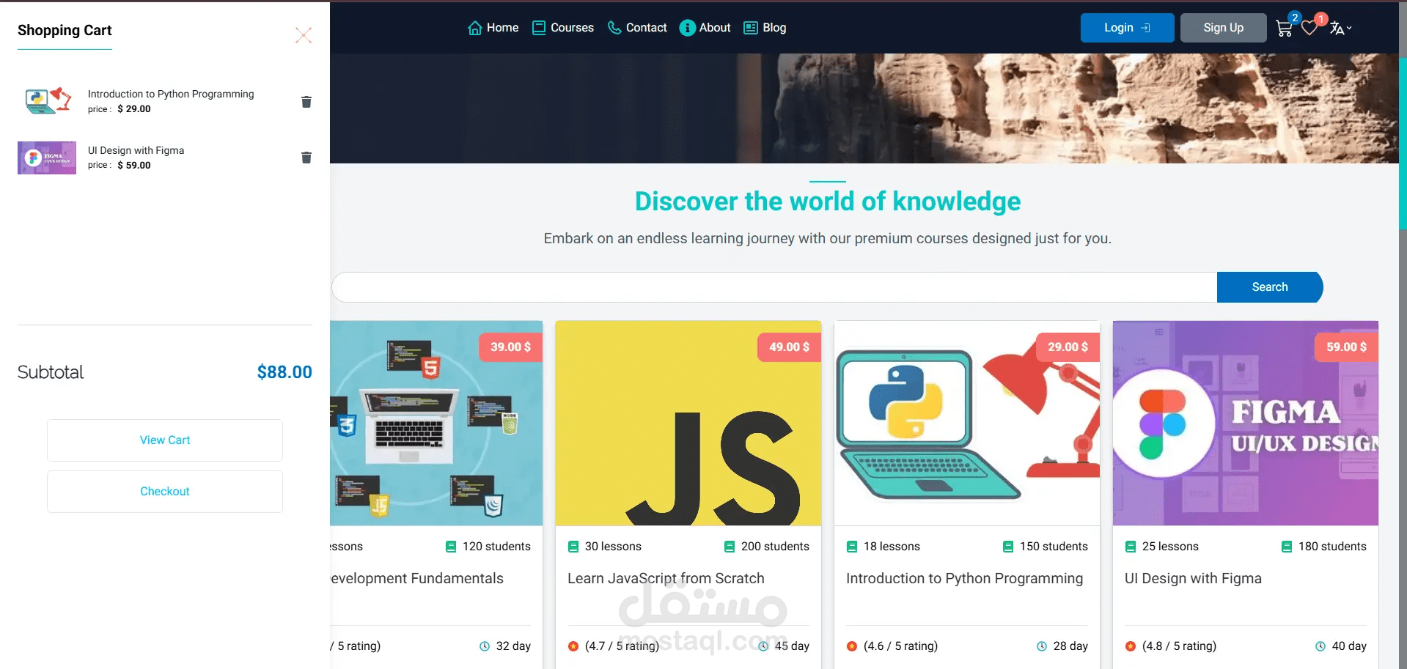The image size is (1407, 669).
Task: Click the 25 lessons icon
Action: pos(1131,547)
